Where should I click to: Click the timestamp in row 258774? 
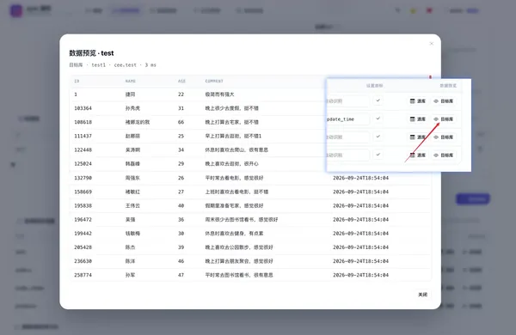(360, 275)
